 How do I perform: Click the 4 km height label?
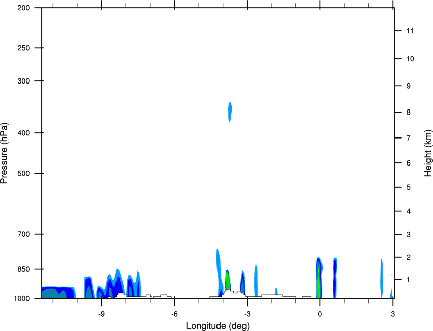pyautogui.click(x=409, y=211)
